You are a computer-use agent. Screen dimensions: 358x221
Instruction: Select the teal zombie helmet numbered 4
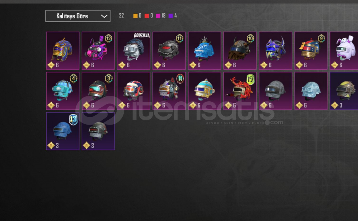[63, 91]
